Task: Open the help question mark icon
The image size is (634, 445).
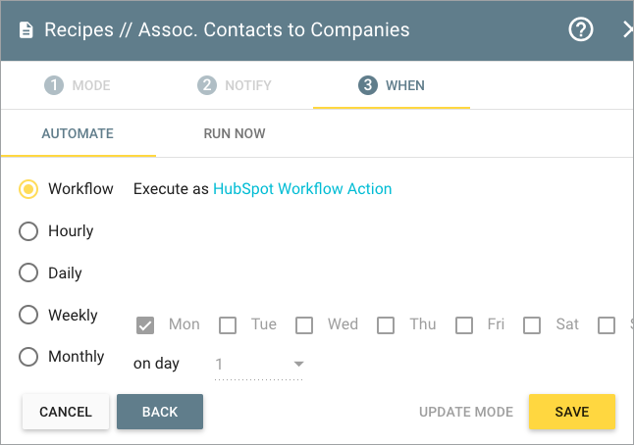Action: [x=581, y=29]
